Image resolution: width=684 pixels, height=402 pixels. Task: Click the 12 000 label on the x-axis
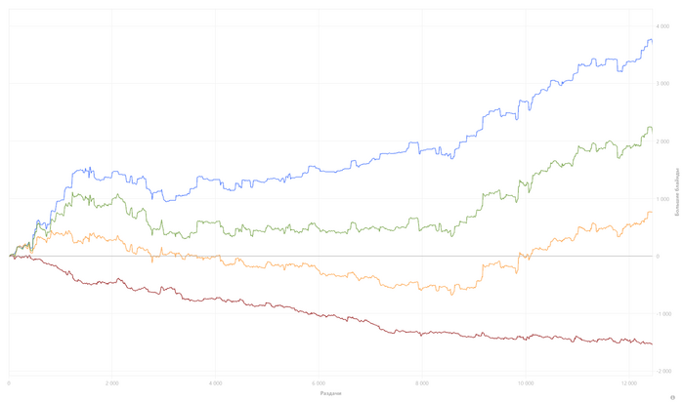click(x=629, y=382)
